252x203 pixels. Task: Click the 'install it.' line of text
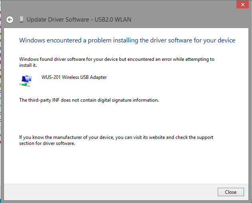pyautogui.click(x=28, y=65)
